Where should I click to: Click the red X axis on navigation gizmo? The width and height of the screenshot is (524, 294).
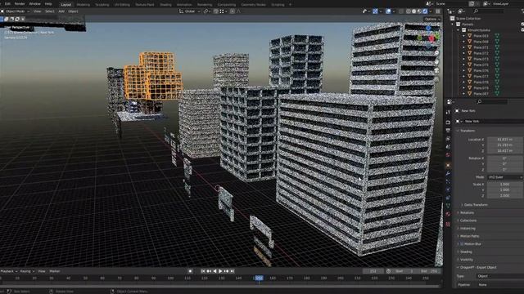click(x=431, y=38)
